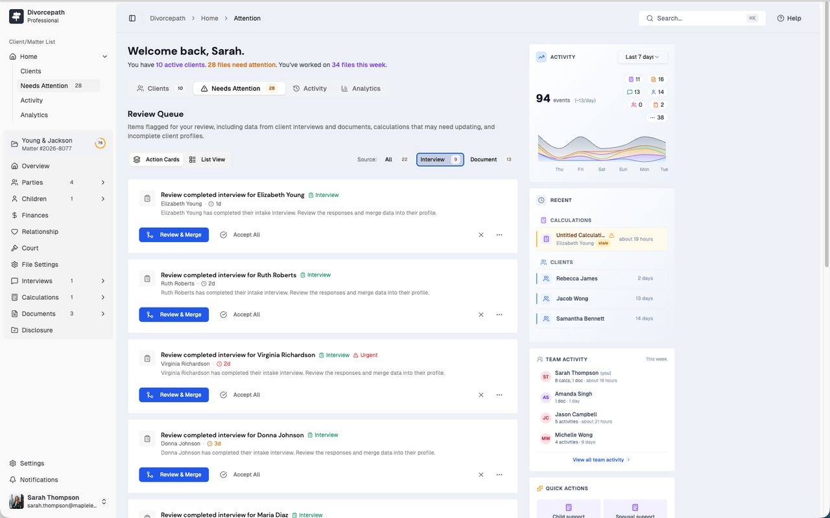The image size is (830, 518).
Task: Click the matter progress ring showing 76
Action: tap(101, 143)
